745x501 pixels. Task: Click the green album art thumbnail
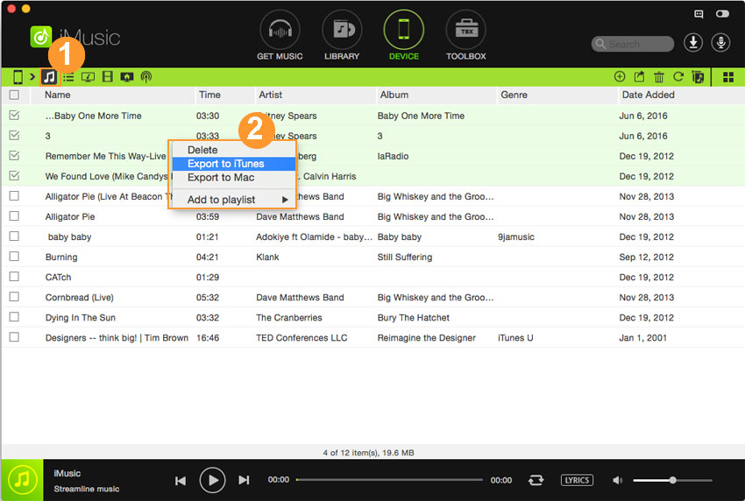22,480
